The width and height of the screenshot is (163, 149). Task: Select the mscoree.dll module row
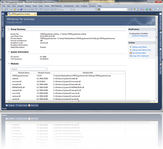click(x=68, y=82)
